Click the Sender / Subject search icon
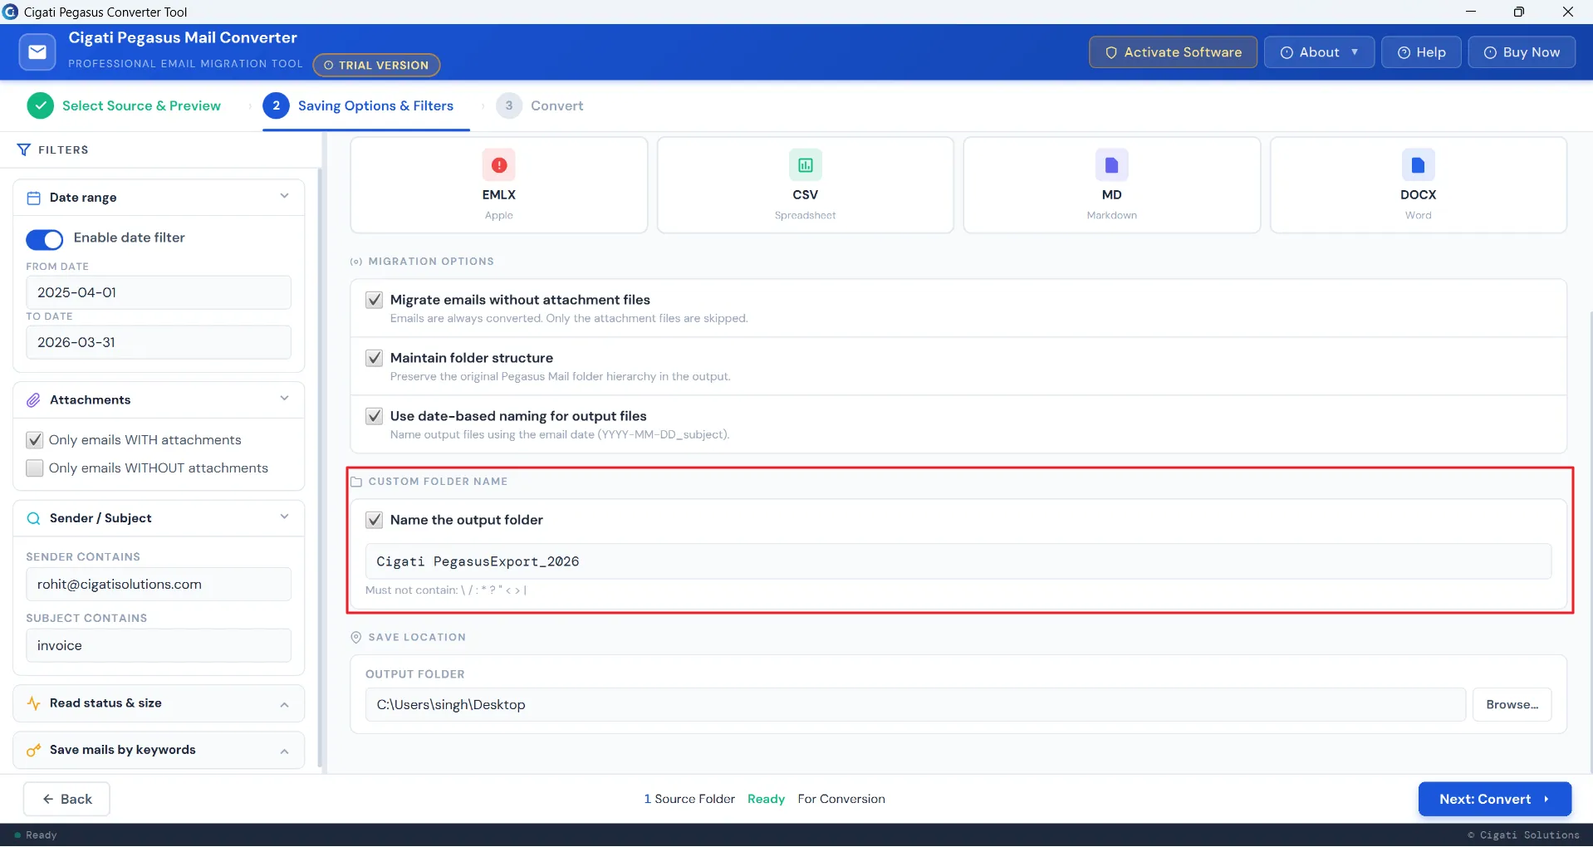This screenshot has height=847, width=1593. 34,518
